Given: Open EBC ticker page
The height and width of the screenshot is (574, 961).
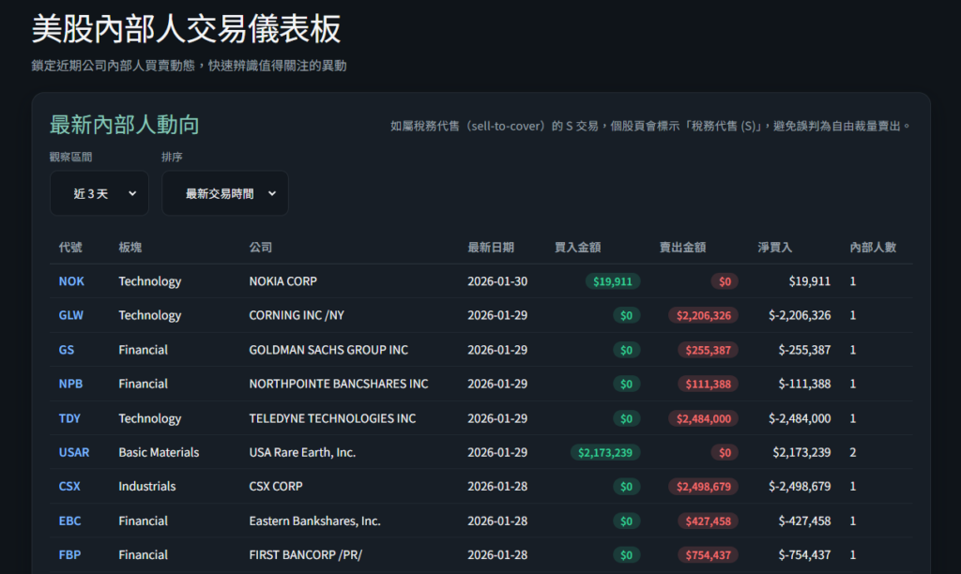Looking at the screenshot, I should [70, 521].
